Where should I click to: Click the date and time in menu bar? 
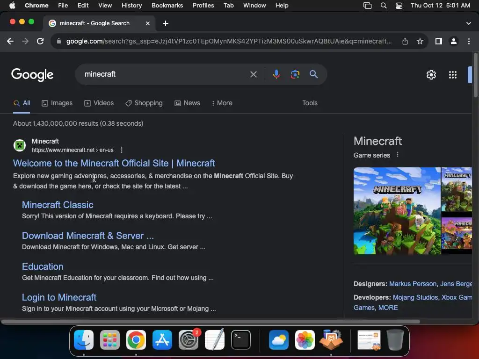(440, 6)
